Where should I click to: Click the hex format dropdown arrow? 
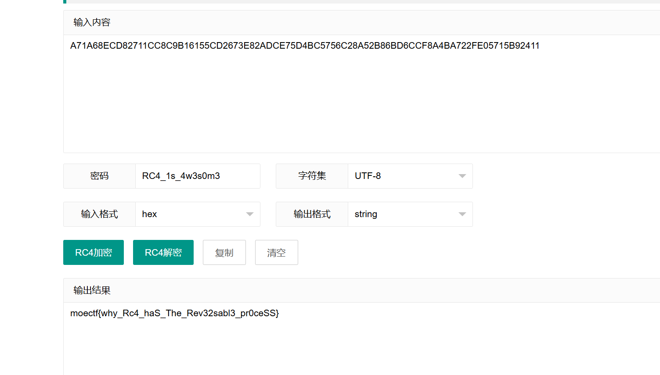point(249,214)
